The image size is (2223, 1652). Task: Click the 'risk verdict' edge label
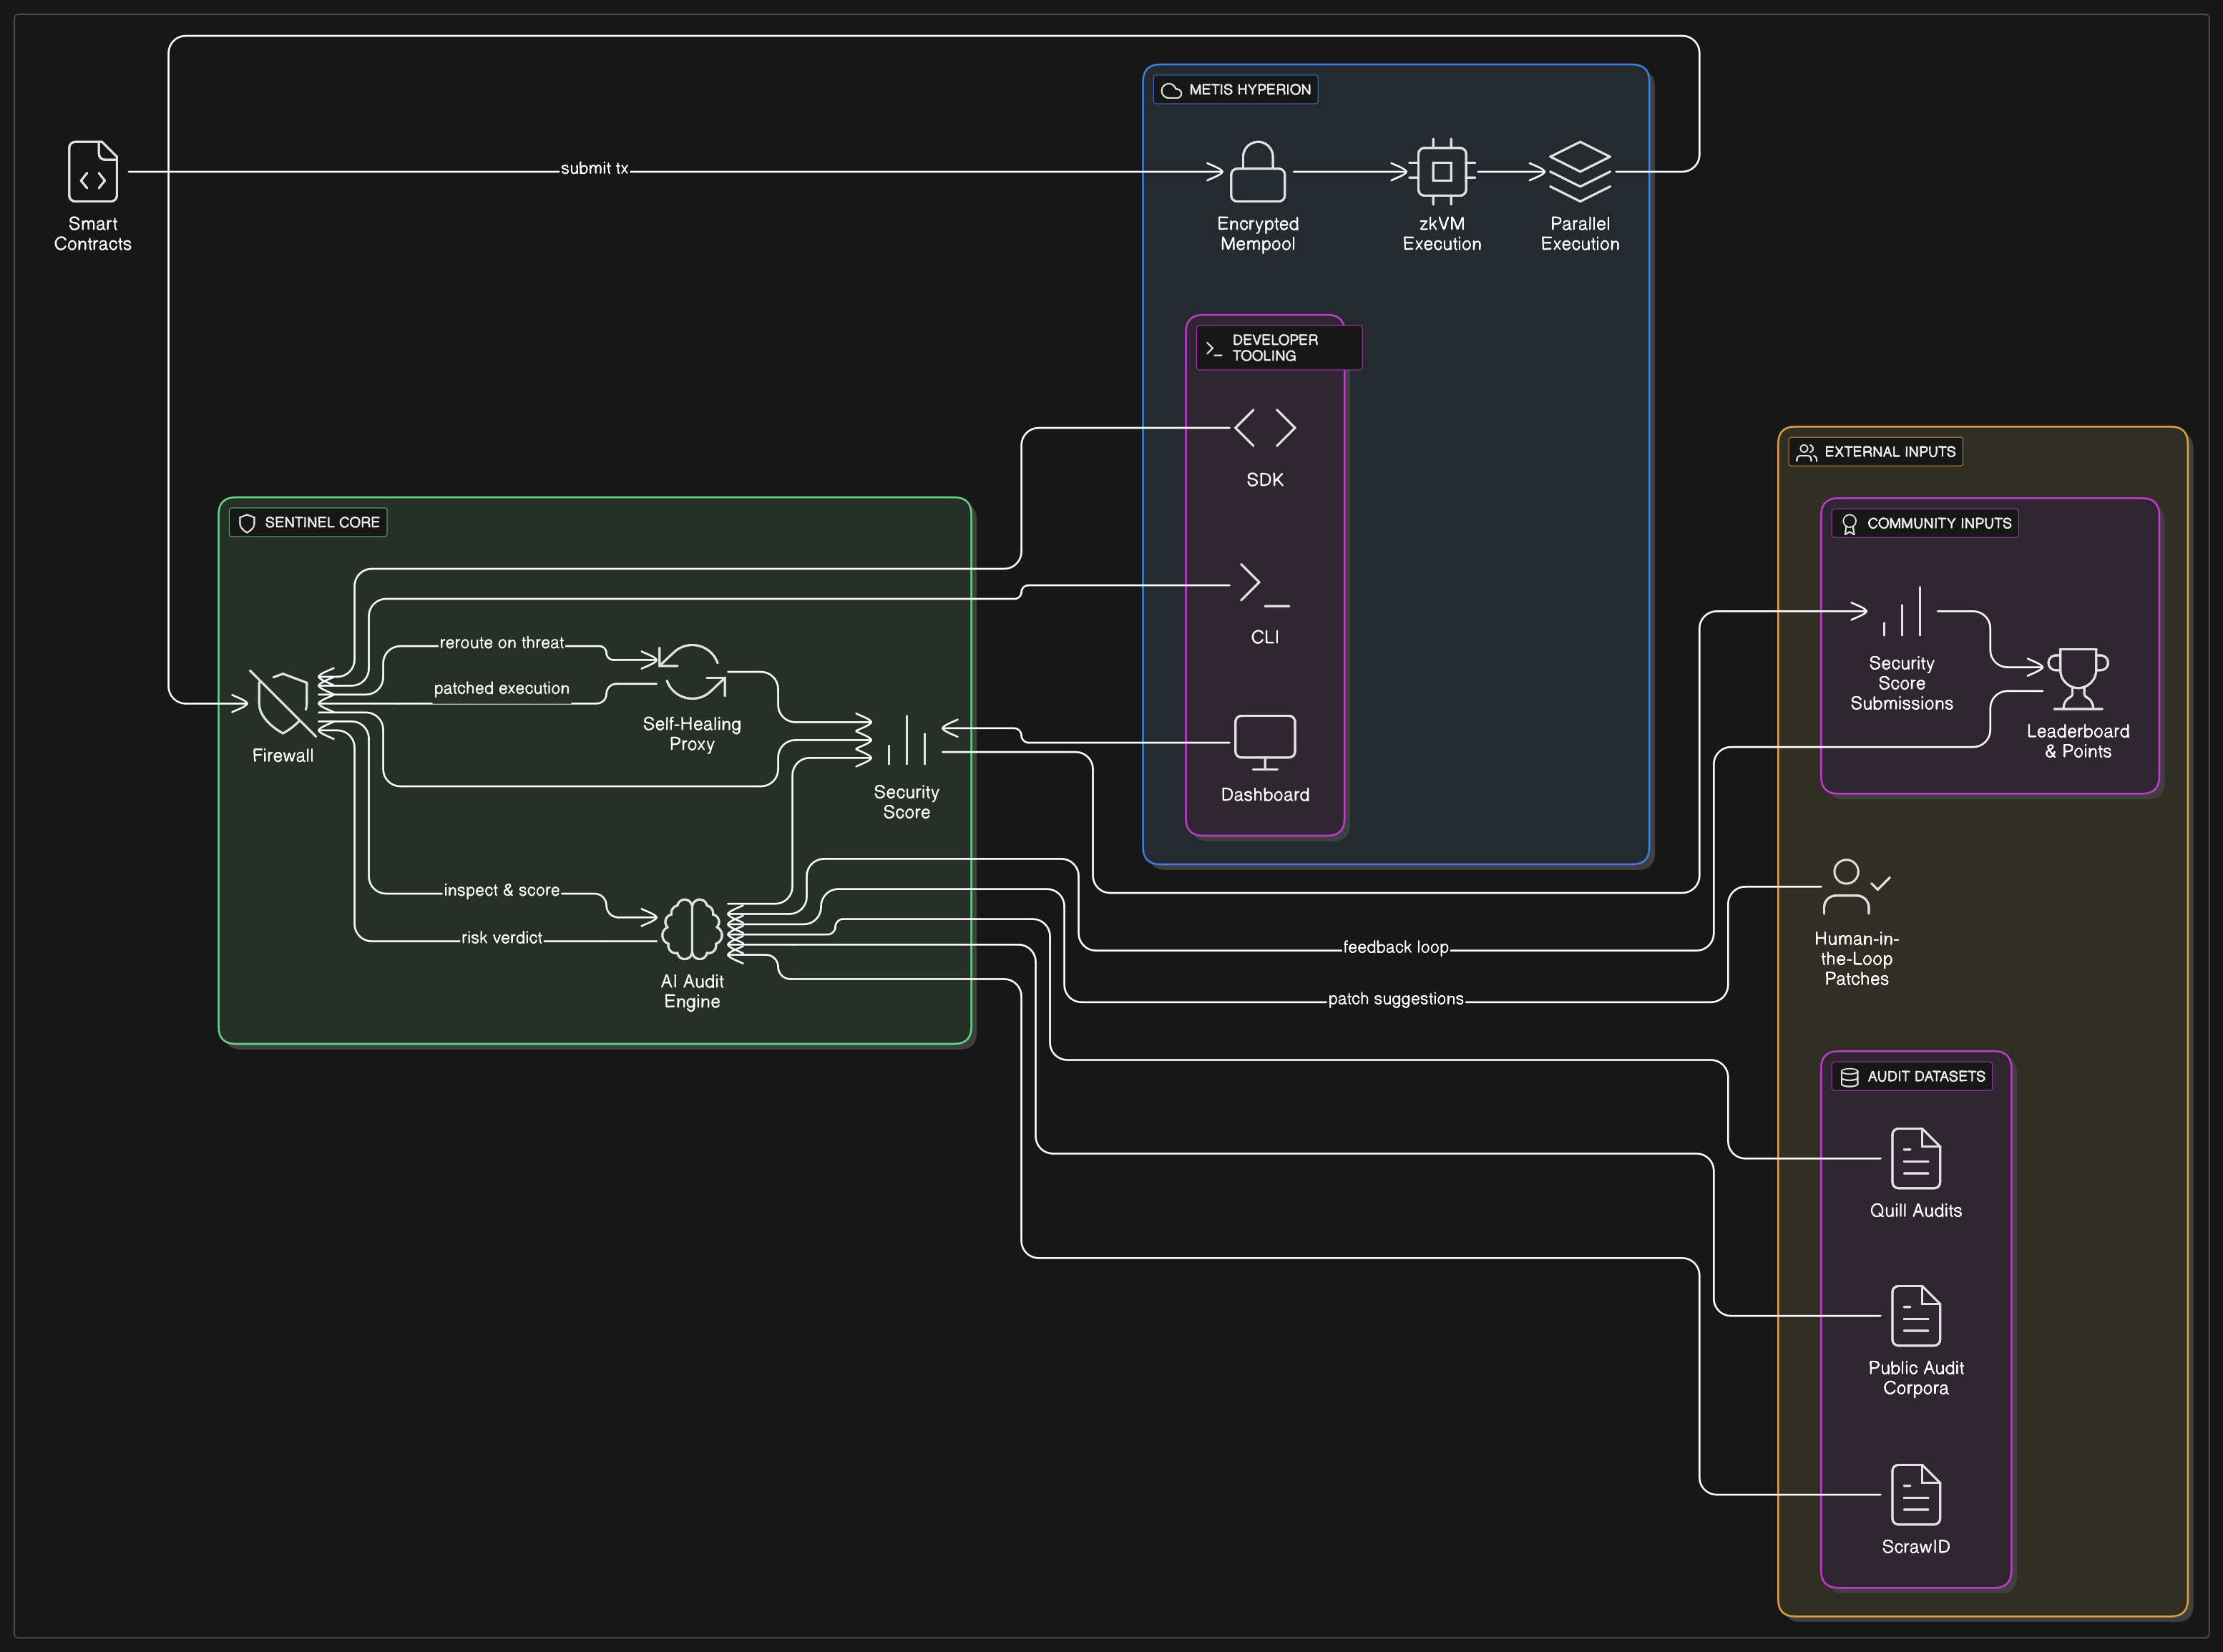point(501,937)
